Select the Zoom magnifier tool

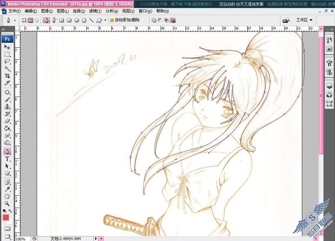(x=7, y=204)
